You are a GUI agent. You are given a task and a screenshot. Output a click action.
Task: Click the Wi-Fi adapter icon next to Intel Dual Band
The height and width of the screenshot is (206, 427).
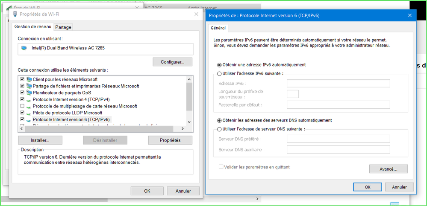click(x=24, y=48)
